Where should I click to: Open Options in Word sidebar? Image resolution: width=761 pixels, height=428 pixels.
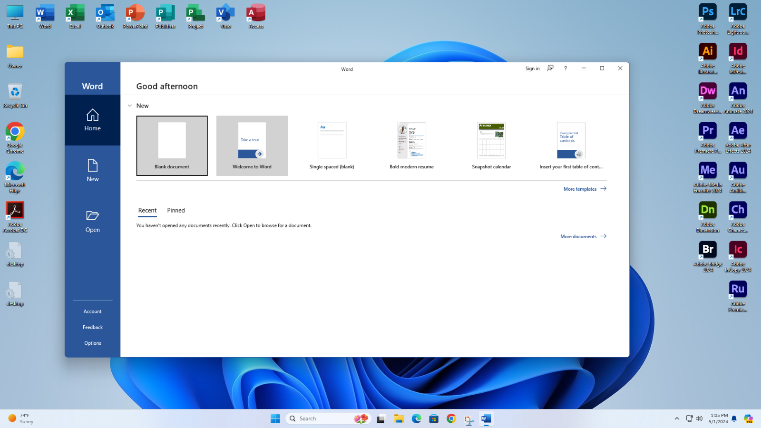pos(92,343)
